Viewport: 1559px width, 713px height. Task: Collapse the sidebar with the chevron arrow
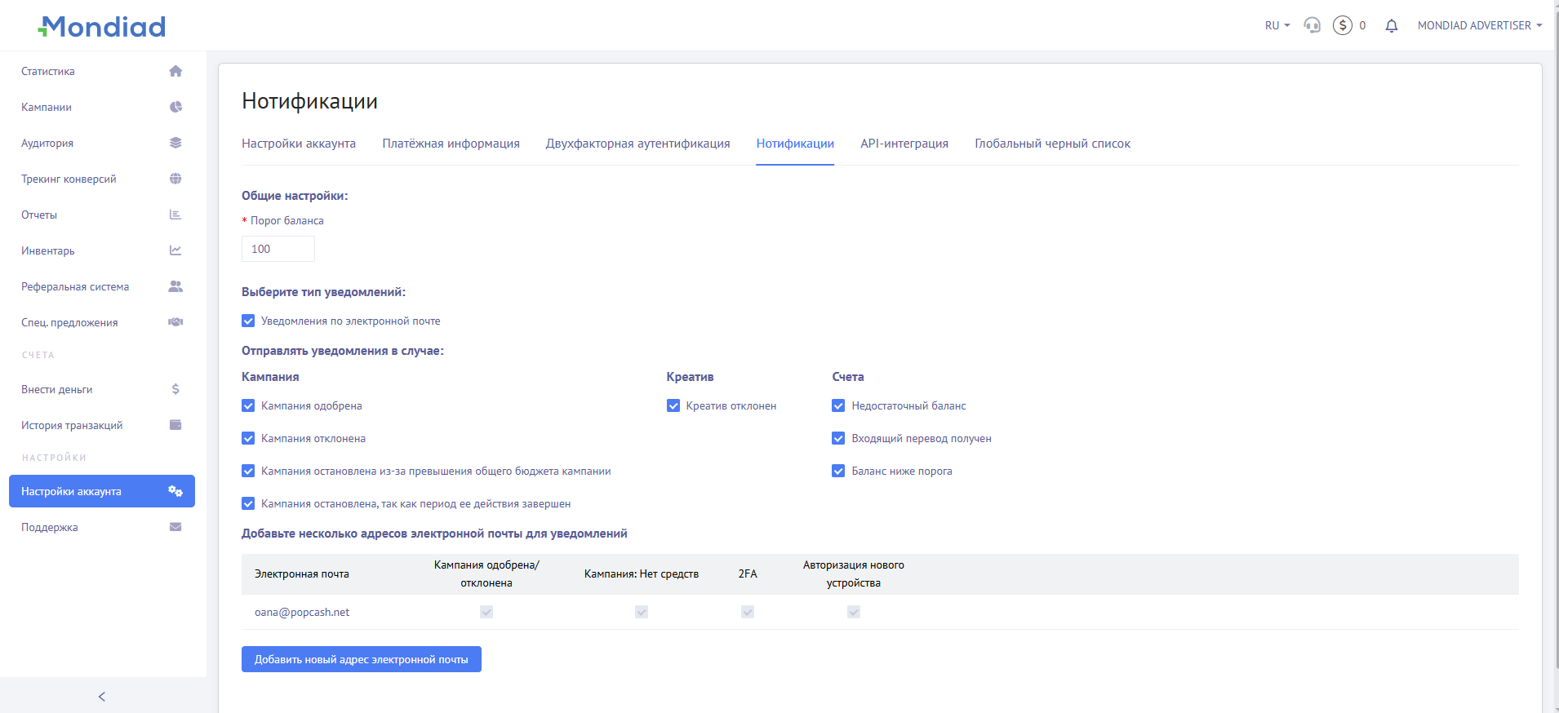pos(102,697)
